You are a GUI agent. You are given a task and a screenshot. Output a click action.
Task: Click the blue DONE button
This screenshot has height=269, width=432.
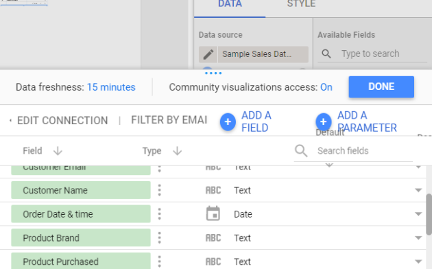coord(381,87)
